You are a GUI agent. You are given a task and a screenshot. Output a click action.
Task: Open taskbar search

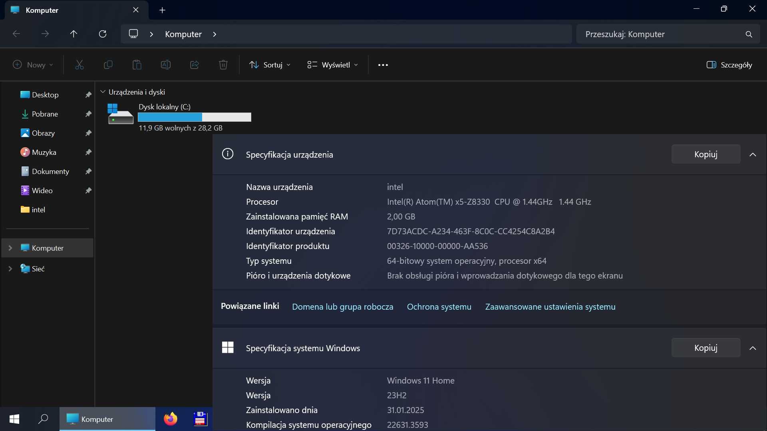pyautogui.click(x=43, y=419)
